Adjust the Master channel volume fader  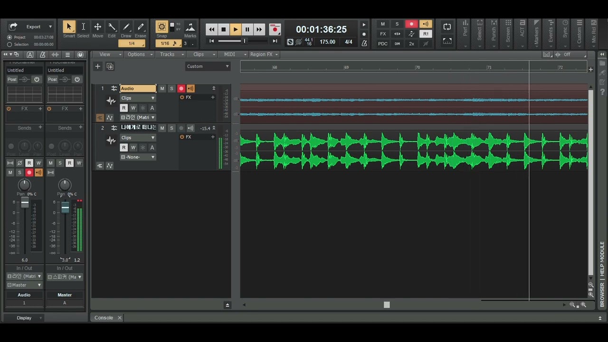[65, 208]
